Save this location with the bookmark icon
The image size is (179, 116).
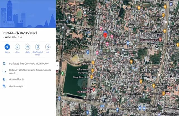coord(17,47)
